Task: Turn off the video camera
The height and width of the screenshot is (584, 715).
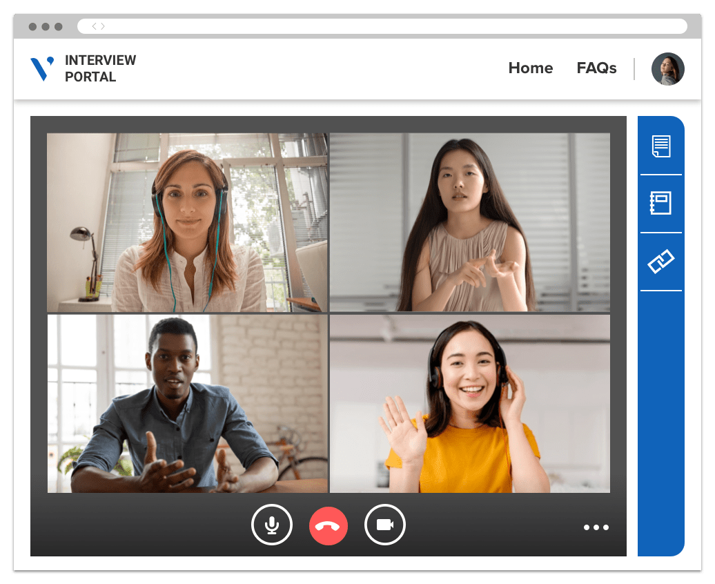Action: [385, 525]
